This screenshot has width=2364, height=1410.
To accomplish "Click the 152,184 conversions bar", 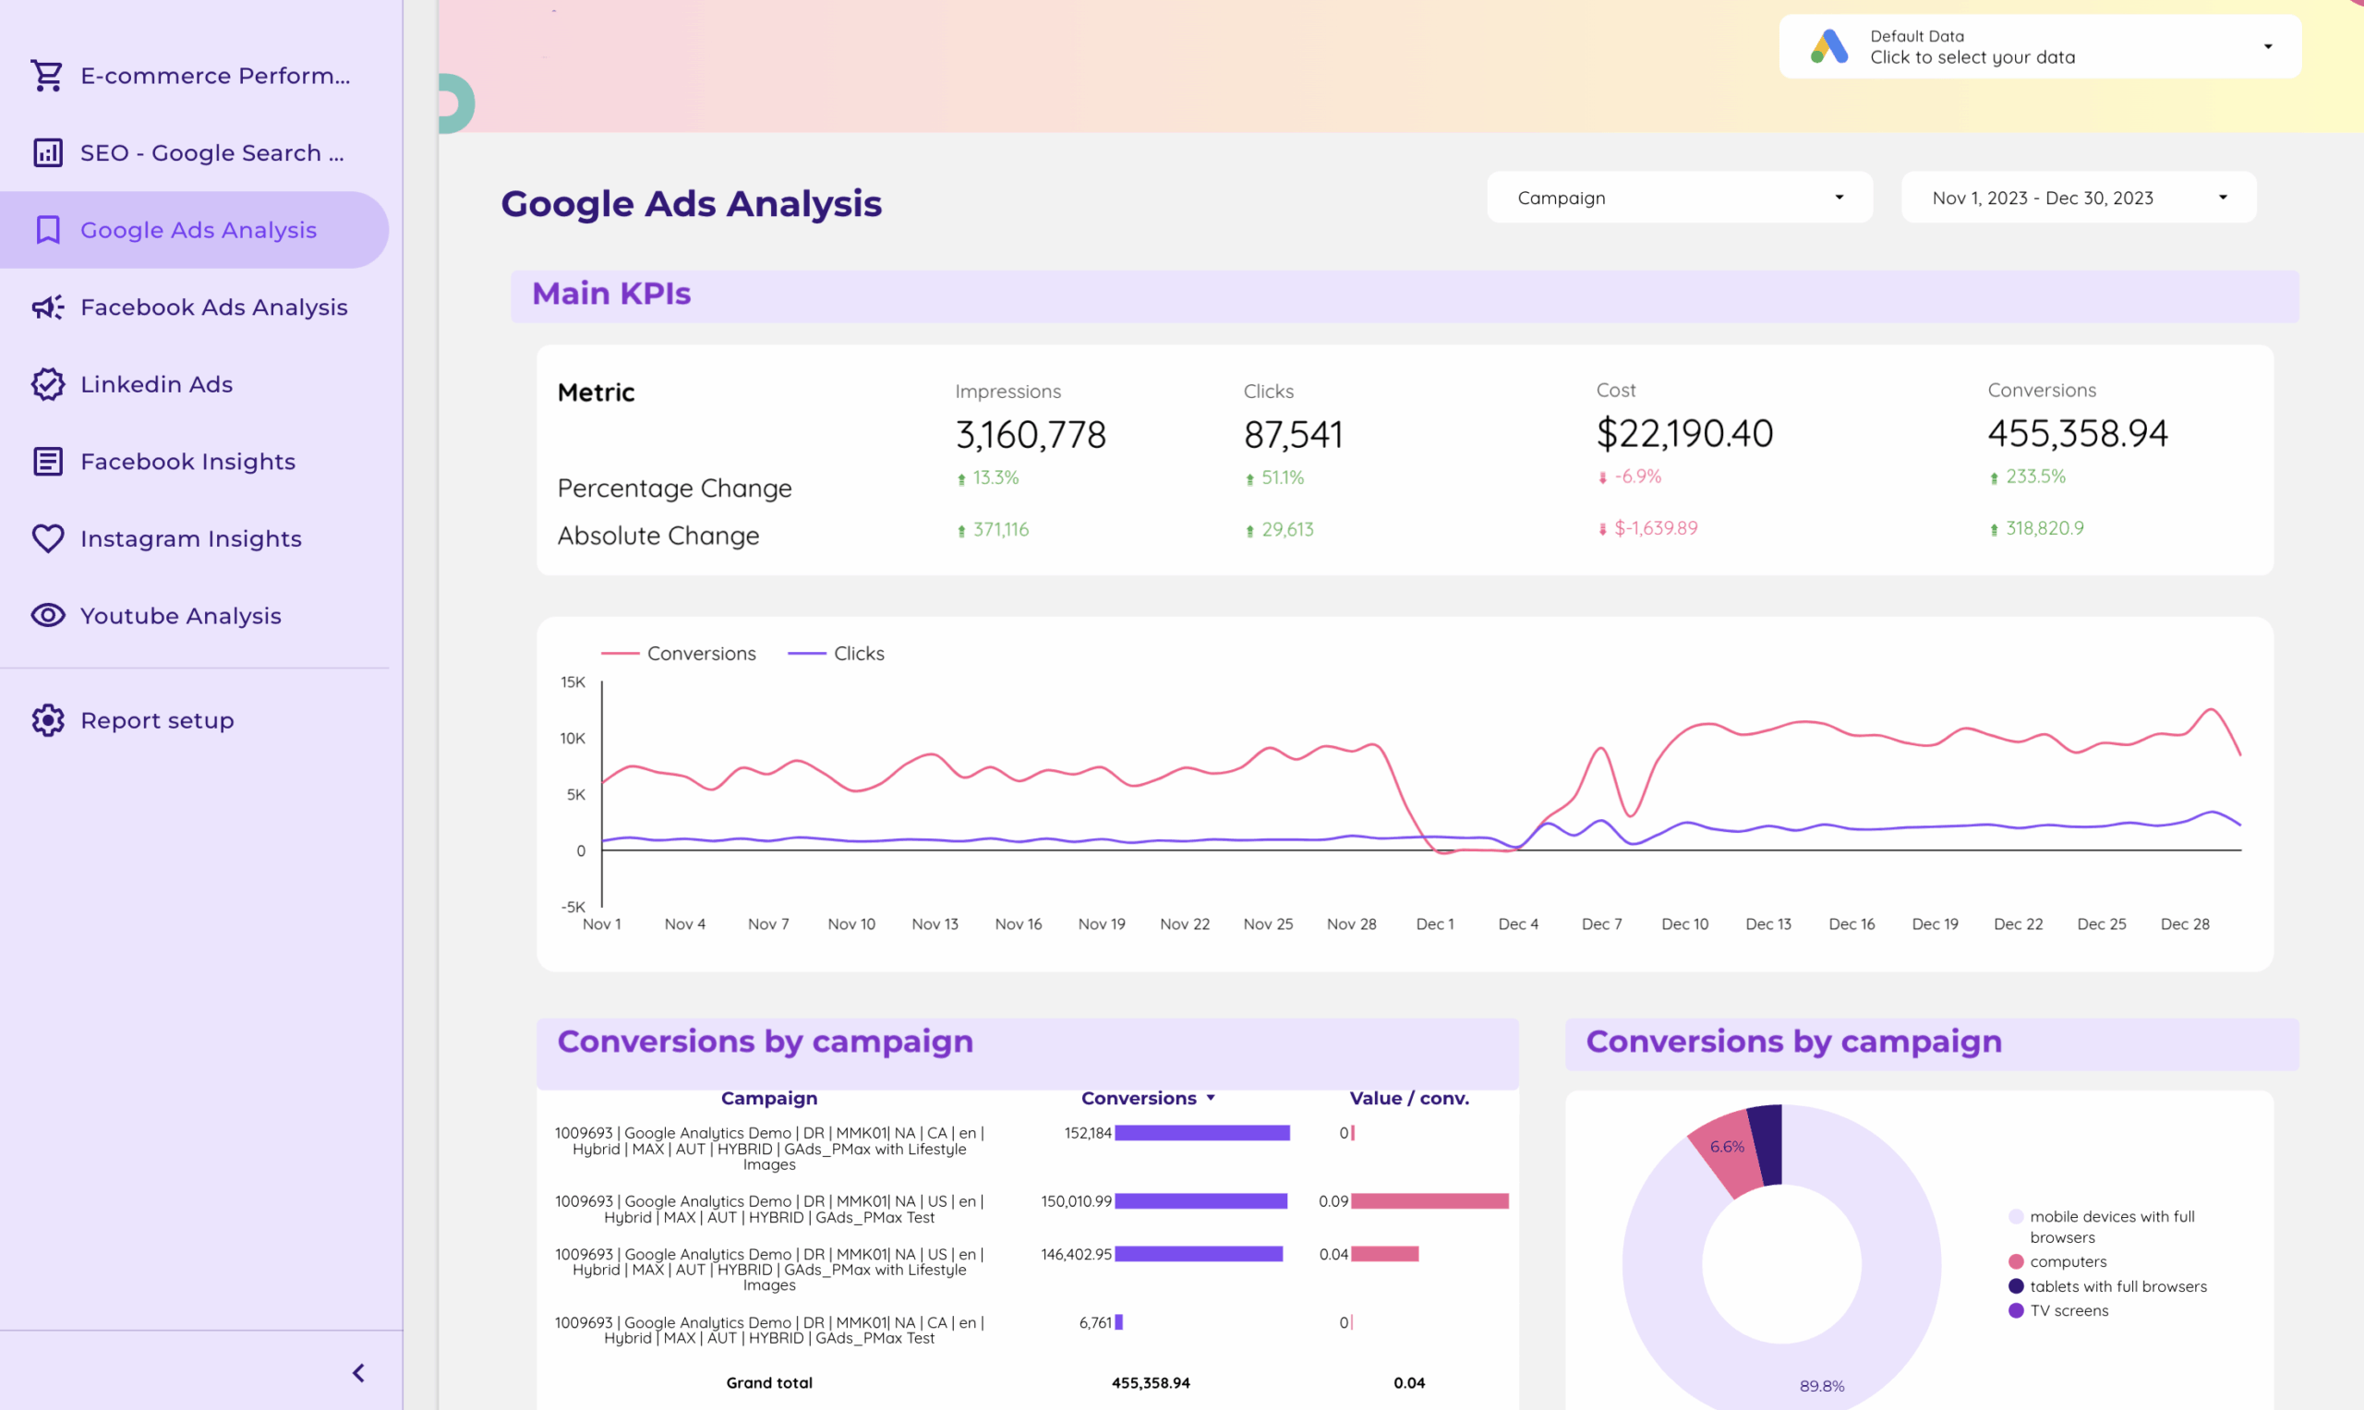I will coord(1202,1133).
